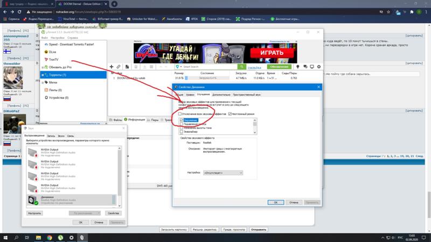Image resolution: width=431 pixels, height=242 pixels.
Task: Open the Settings gear on the taskbar
Action: tap(72, 238)
